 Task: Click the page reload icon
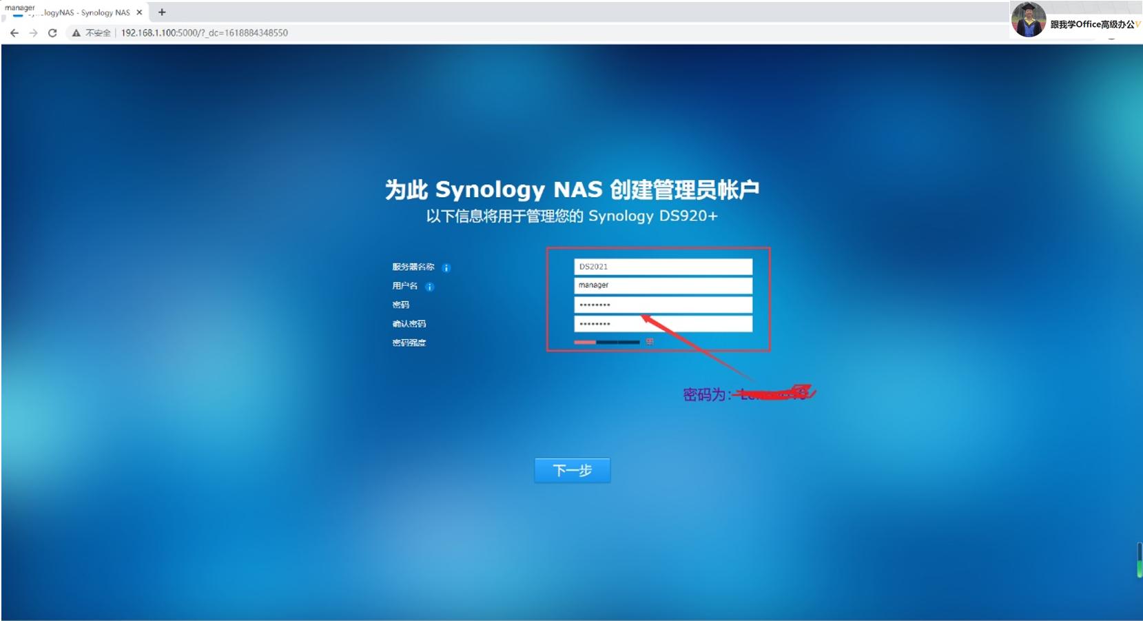(53, 32)
